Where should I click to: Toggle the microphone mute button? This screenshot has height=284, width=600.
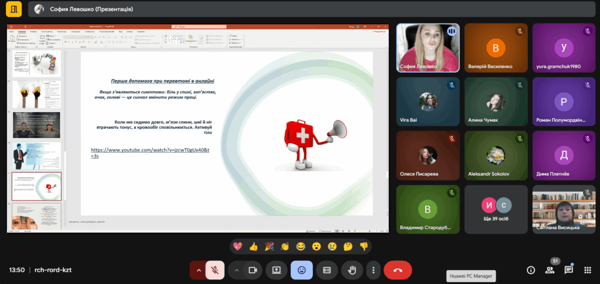215,270
